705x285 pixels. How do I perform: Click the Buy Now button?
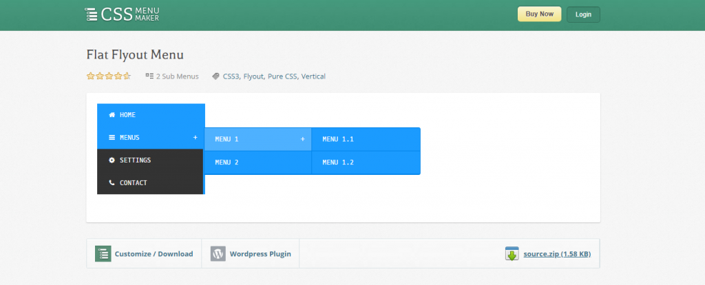tap(540, 14)
